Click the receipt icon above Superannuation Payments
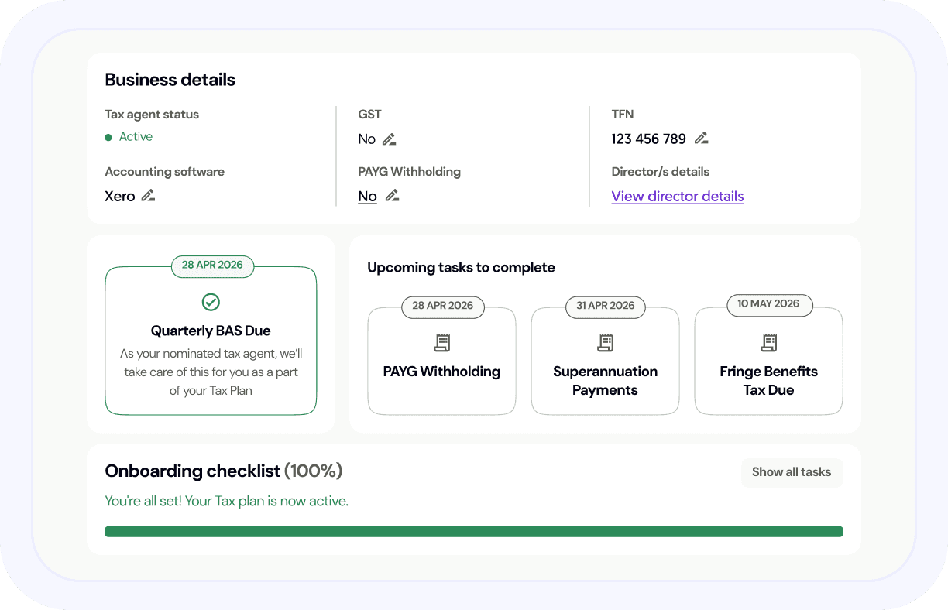Image resolution: width=948 pixels, height=610 pixels. (605, 342)
